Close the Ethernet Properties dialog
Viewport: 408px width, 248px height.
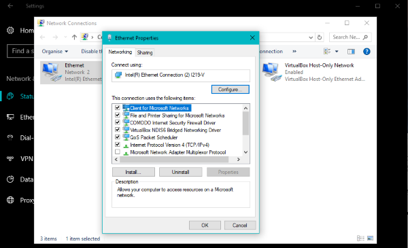coord(252,38)
